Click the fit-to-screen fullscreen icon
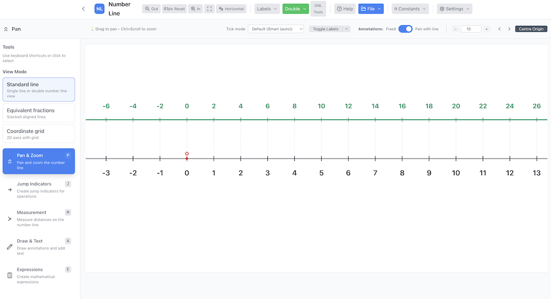 click(209, 9)
